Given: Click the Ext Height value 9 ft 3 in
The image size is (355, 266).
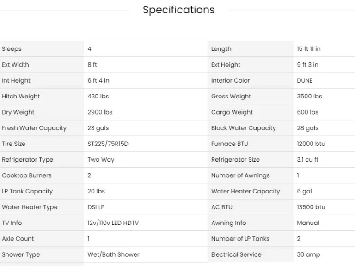Looking at the screenshot, I should [x=307, y=65].
